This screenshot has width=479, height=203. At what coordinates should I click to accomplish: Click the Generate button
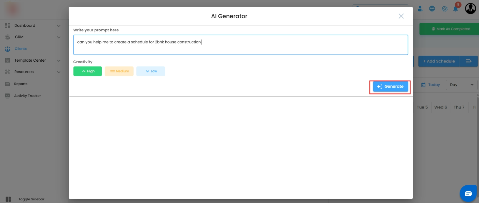390,87
